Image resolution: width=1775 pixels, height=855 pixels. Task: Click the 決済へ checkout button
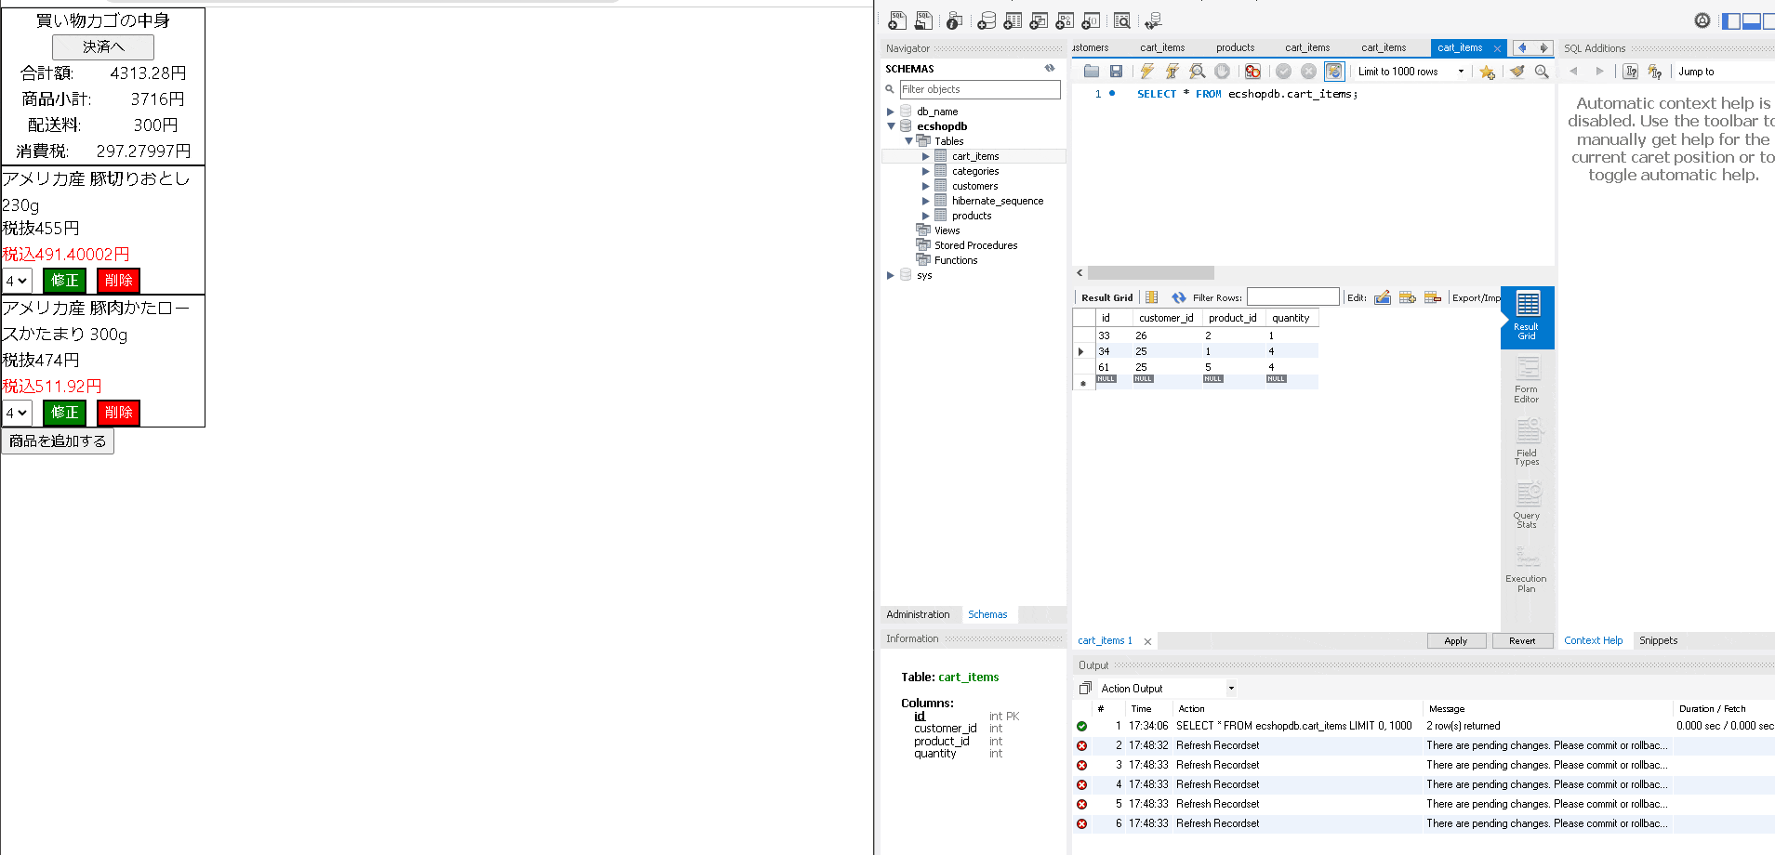pos(103,46)
